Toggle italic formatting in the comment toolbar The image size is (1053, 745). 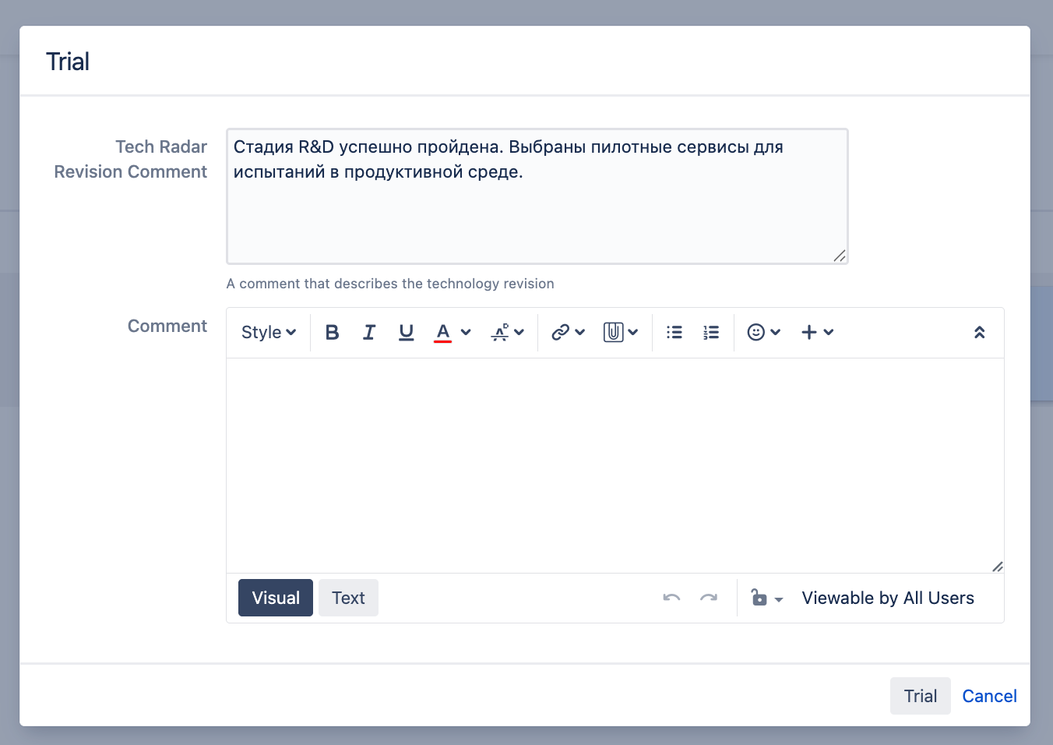[x=369, y=333]
